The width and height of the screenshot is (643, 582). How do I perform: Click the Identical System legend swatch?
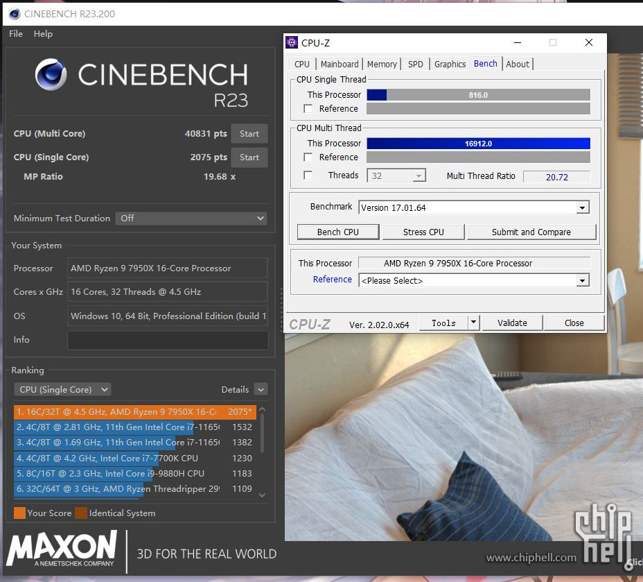tap(81, 513)
